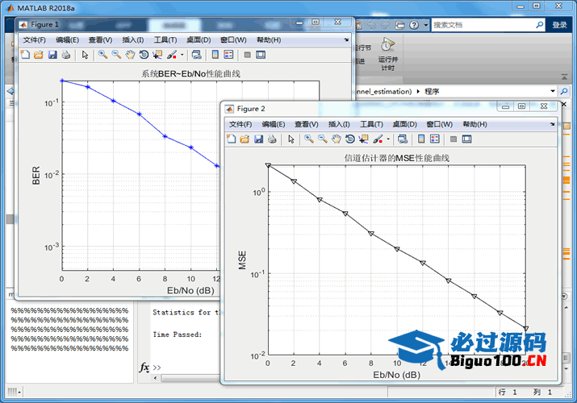Open 窗口(W) menu in Figure 1

233,40
